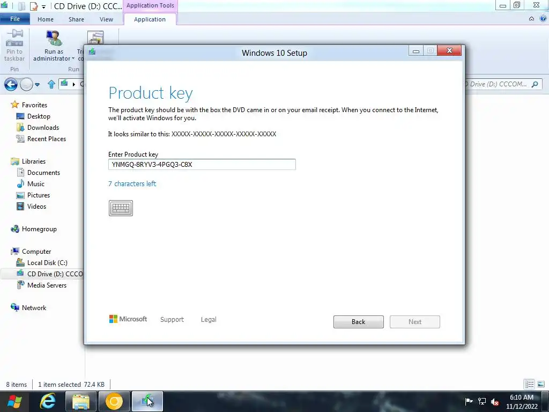The width and height of the screenshot is (549, 412).
Task: Switch to Details view icon
Action: point(529,384)
